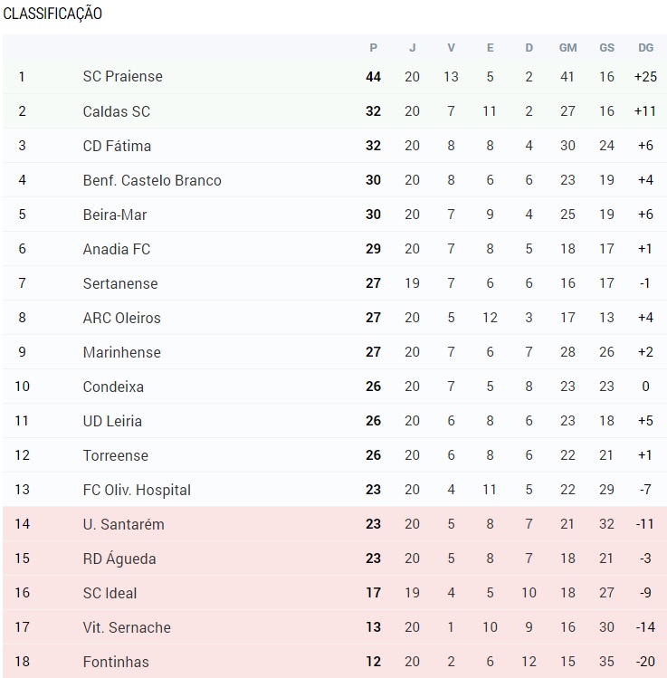Select Fontinhas at bottom of table
The height and width of the screenshot is (678, 667).
[116, 662]
